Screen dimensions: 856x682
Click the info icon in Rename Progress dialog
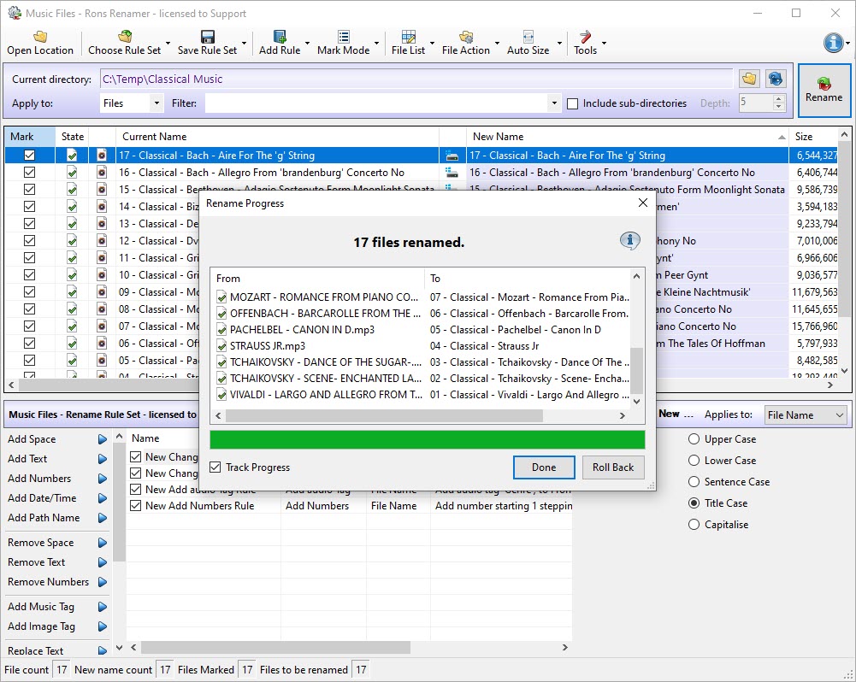629,241
